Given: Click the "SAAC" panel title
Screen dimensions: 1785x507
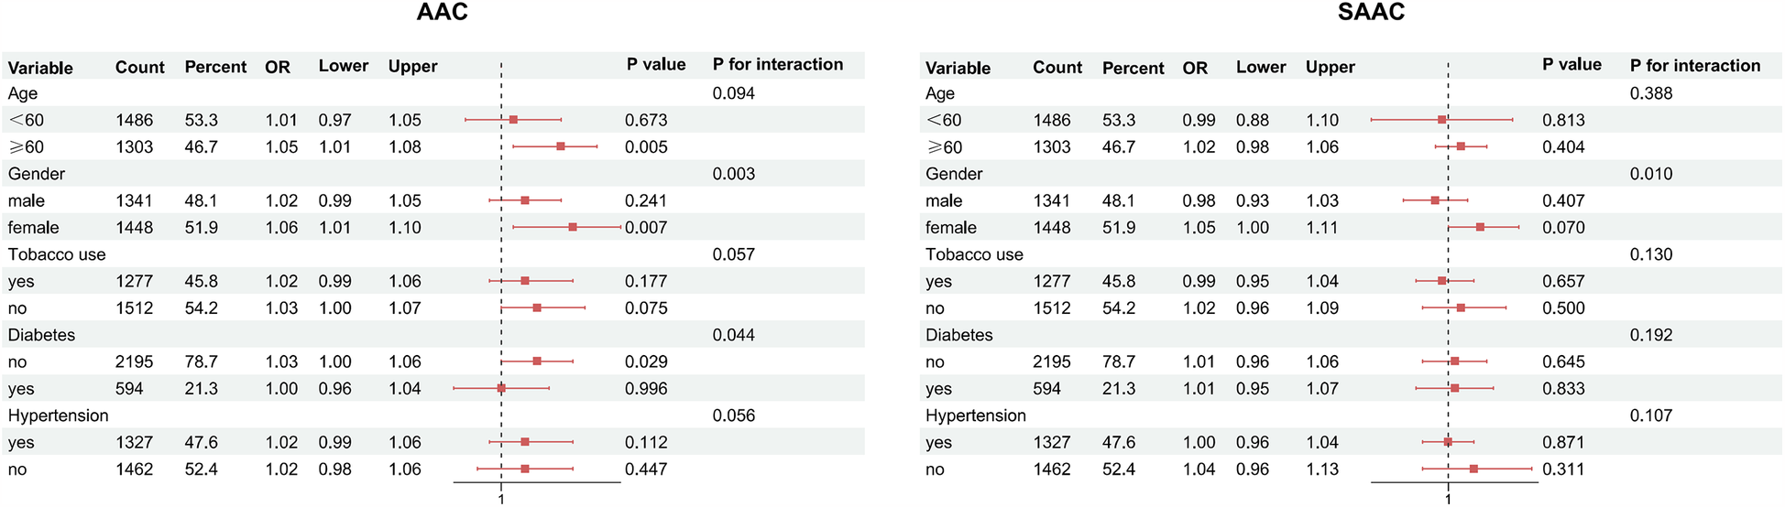Looking at the screenshot, I should pyautogui.click(x=1371, y=12).
